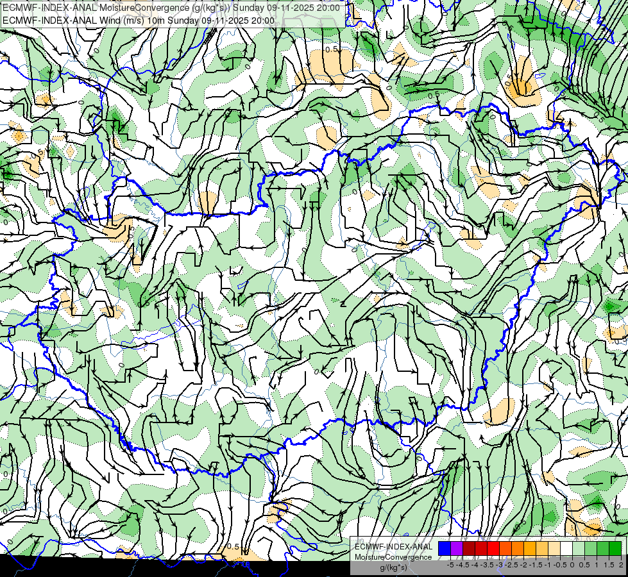Click the purple legend swatch for -5 to -4.5
This screenshot has height=577, width=628.
[457, 549]
